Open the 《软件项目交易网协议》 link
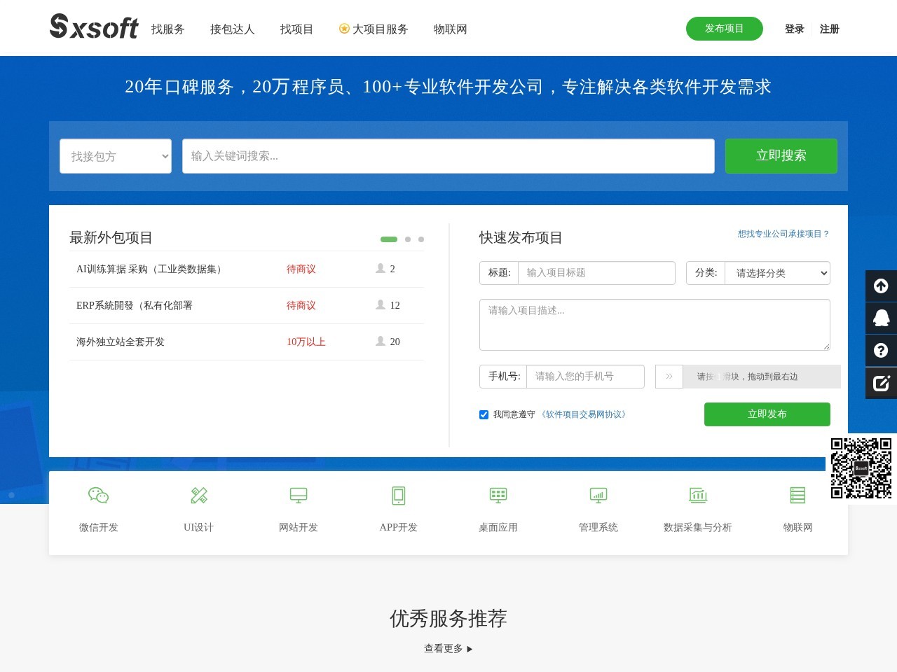The width and height of the screenshot is (897, 672). [584, 414]
